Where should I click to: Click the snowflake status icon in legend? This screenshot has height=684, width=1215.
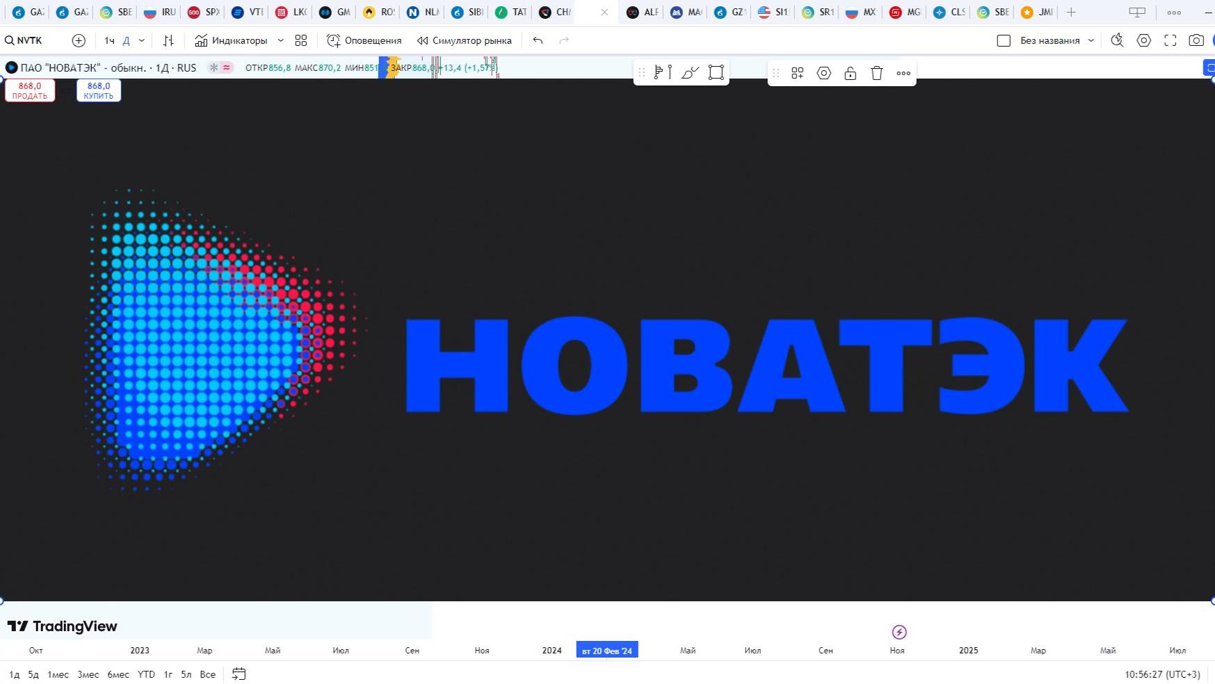coord(214,67)
